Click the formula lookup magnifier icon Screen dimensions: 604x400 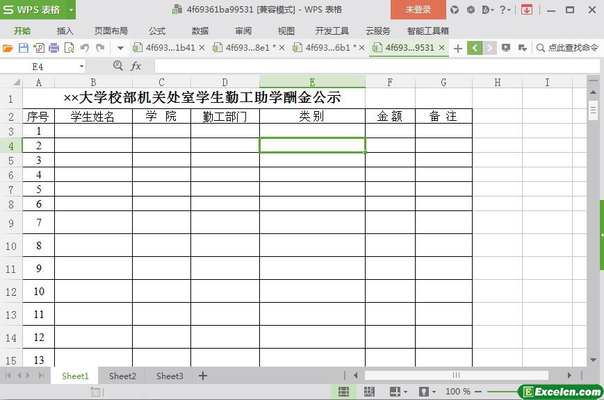point(118,66)
